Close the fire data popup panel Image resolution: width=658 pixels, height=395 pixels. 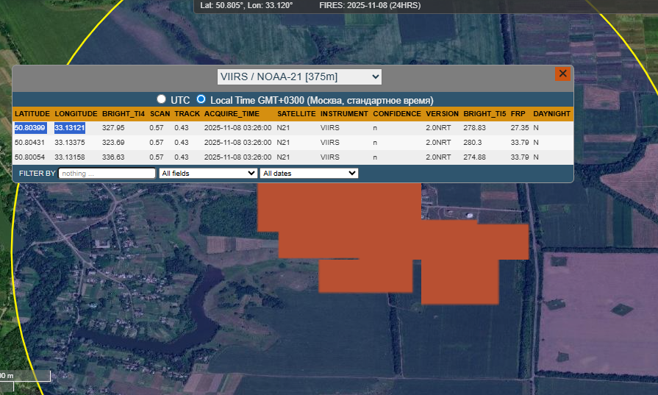tap(562, 74)
